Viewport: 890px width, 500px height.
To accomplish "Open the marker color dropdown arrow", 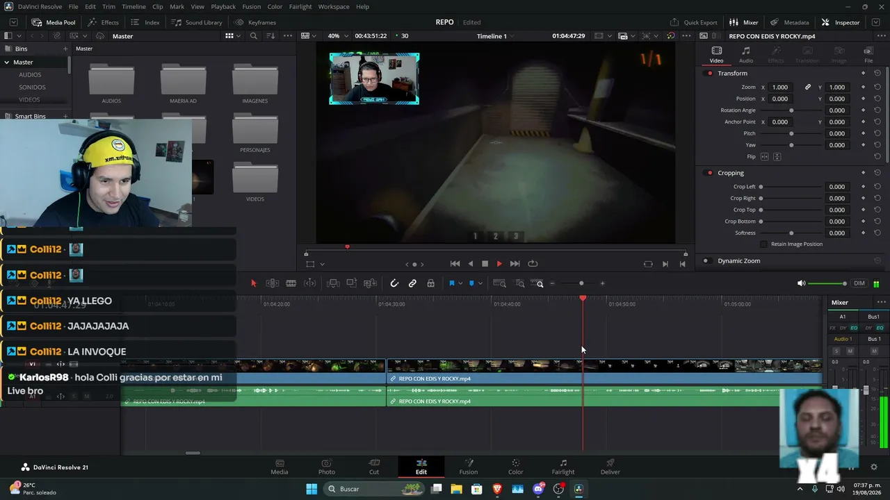I will [480, 283].
